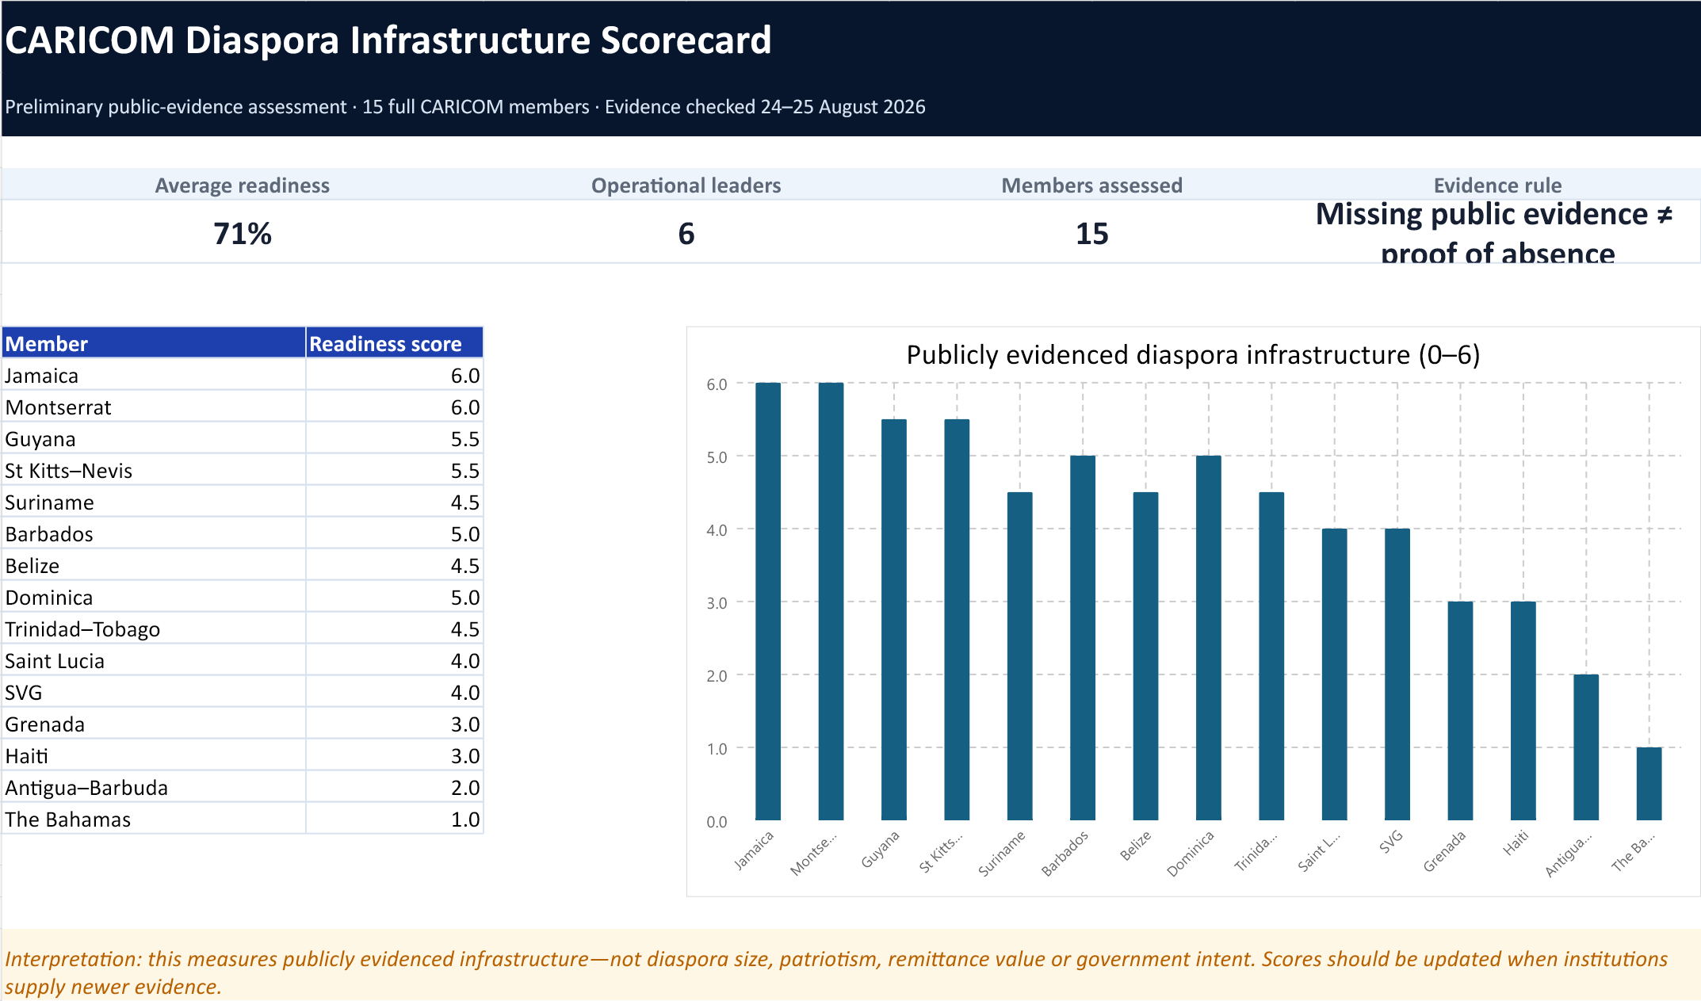Click the 'CARICOM Diaspora Infrastructure Scorecard' title

(388, 40)
